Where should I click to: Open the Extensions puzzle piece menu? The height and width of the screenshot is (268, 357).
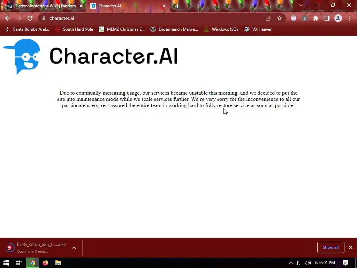(x=316, y=18)
